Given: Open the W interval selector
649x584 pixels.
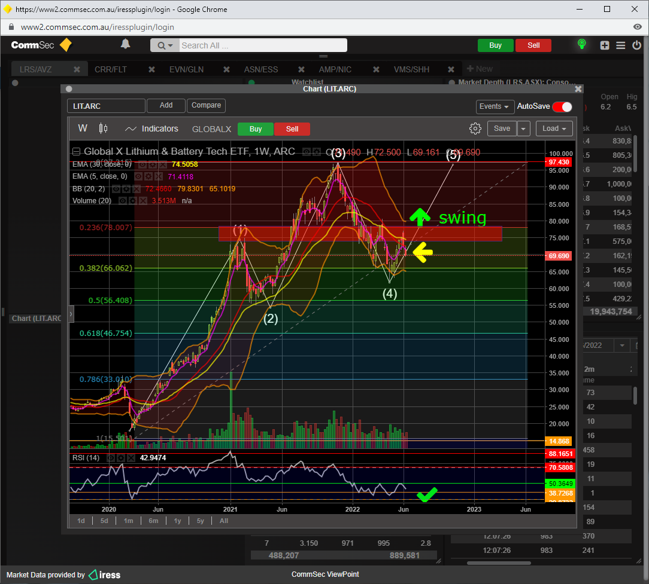Looking at the screenshot, I should tap(83, 129).
